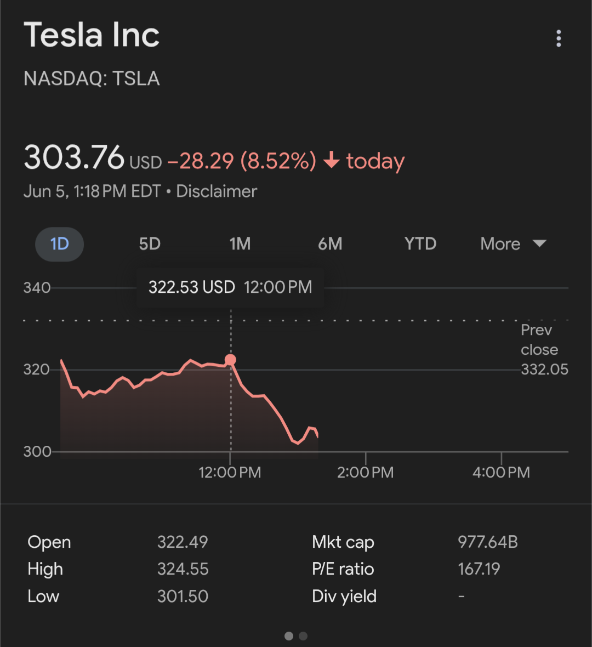Click the 322.53 USD chart tooltip

[x=230, y=287]
